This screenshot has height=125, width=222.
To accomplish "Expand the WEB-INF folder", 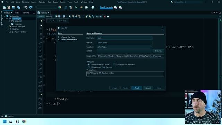I will (x=10, y=22).
